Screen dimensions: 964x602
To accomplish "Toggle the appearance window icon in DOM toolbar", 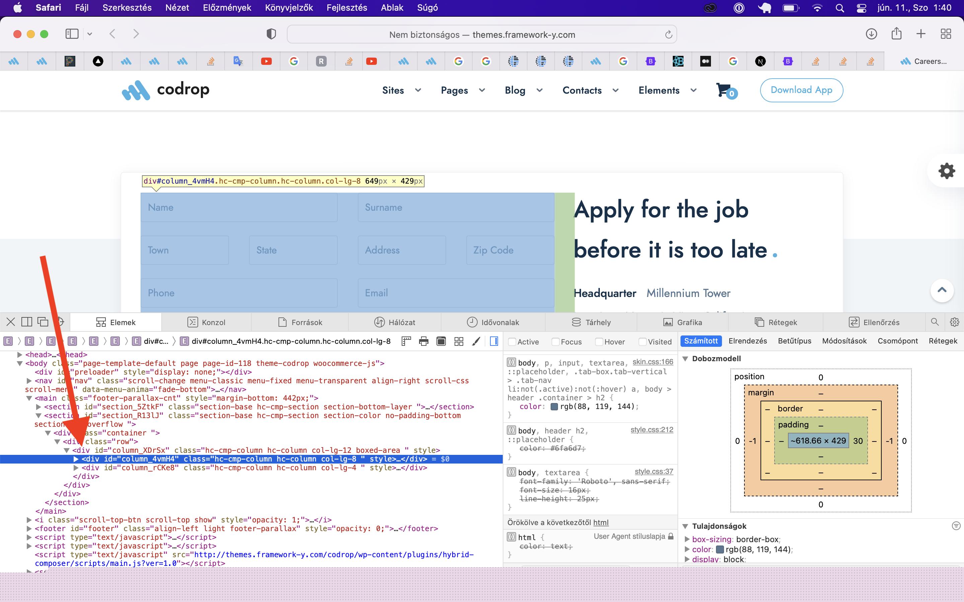I will [441, 341].
